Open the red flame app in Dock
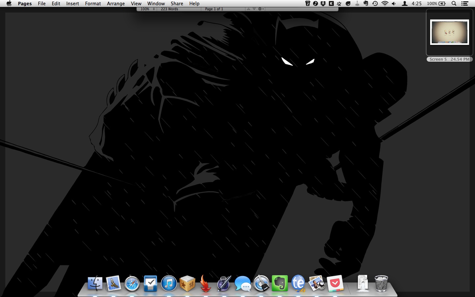 [x=206, y=283]
